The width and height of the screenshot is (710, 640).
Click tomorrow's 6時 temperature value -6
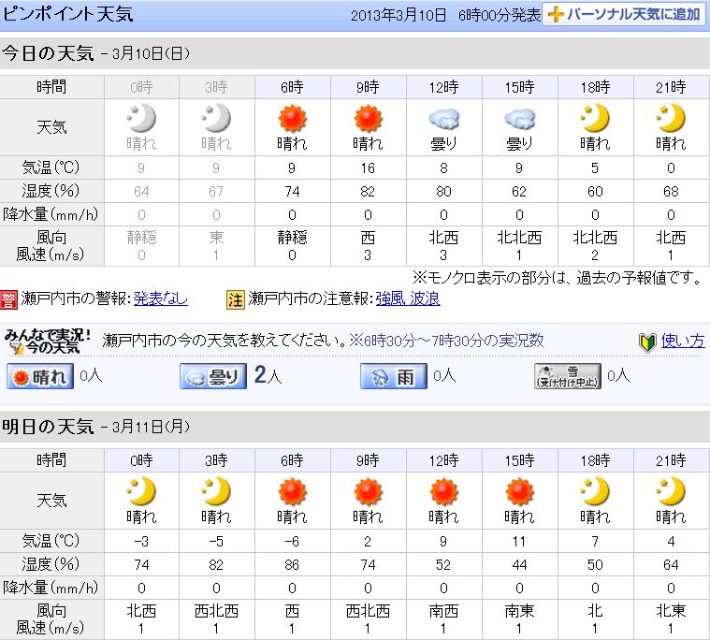[x=292, y=541]
